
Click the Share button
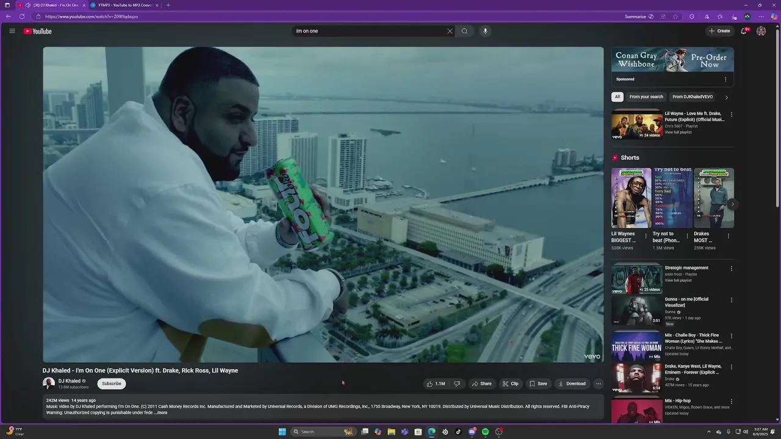click(x=481, y=384)
